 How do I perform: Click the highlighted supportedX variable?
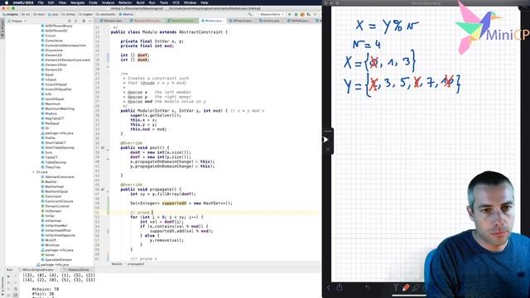click(x=174, y=203)
